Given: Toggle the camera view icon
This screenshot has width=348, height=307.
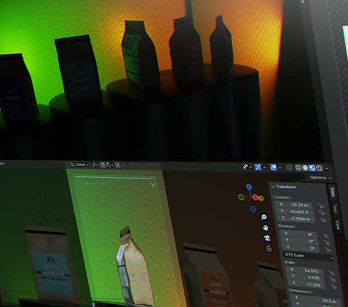Looking at the screenshot, I should (x=267, y=238).
